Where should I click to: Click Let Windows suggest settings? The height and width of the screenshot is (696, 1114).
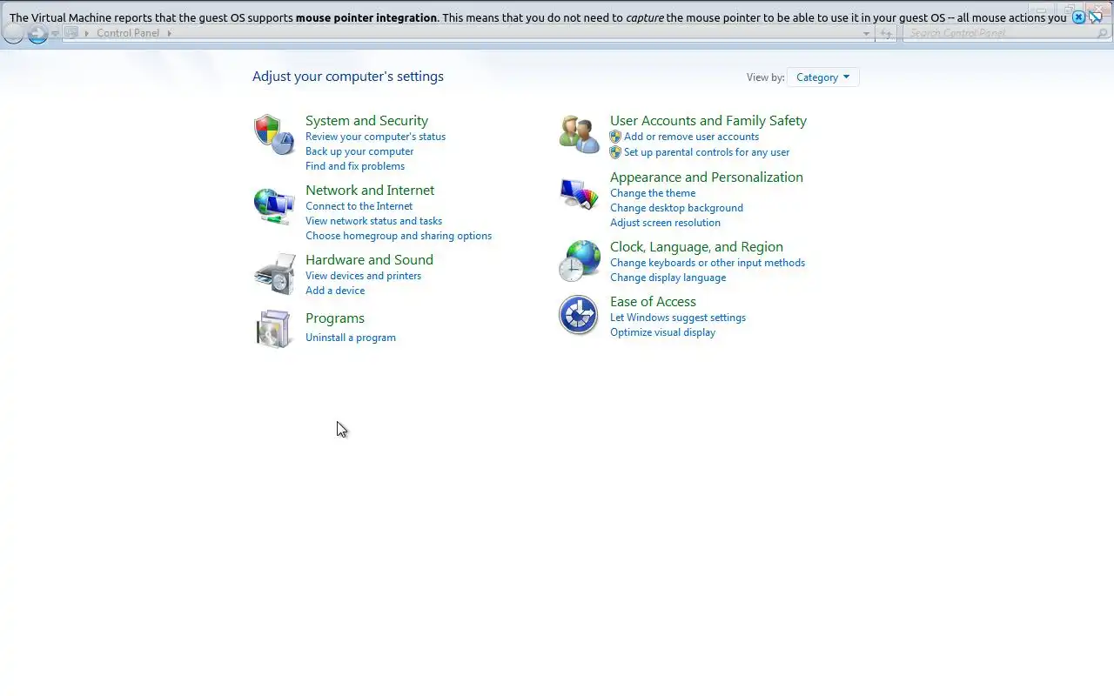(x=678, y=318)
